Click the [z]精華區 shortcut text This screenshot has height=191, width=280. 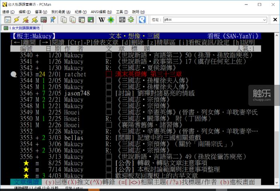click(161, 42)
